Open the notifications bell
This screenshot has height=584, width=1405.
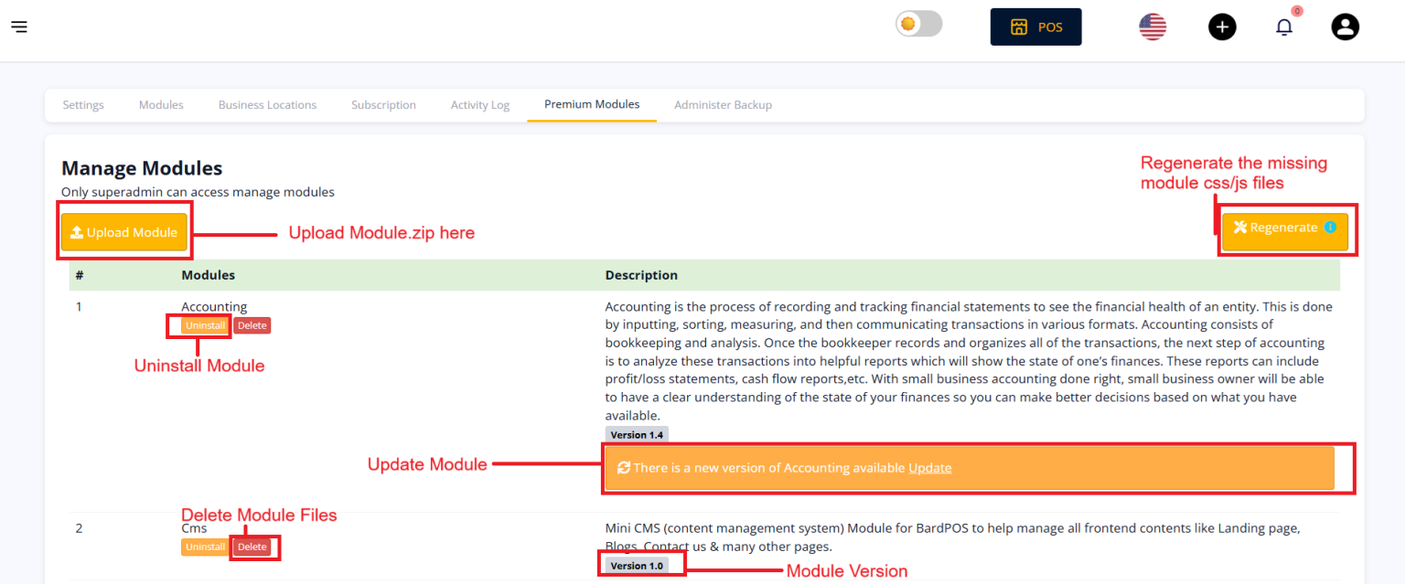coord(1283,27)
